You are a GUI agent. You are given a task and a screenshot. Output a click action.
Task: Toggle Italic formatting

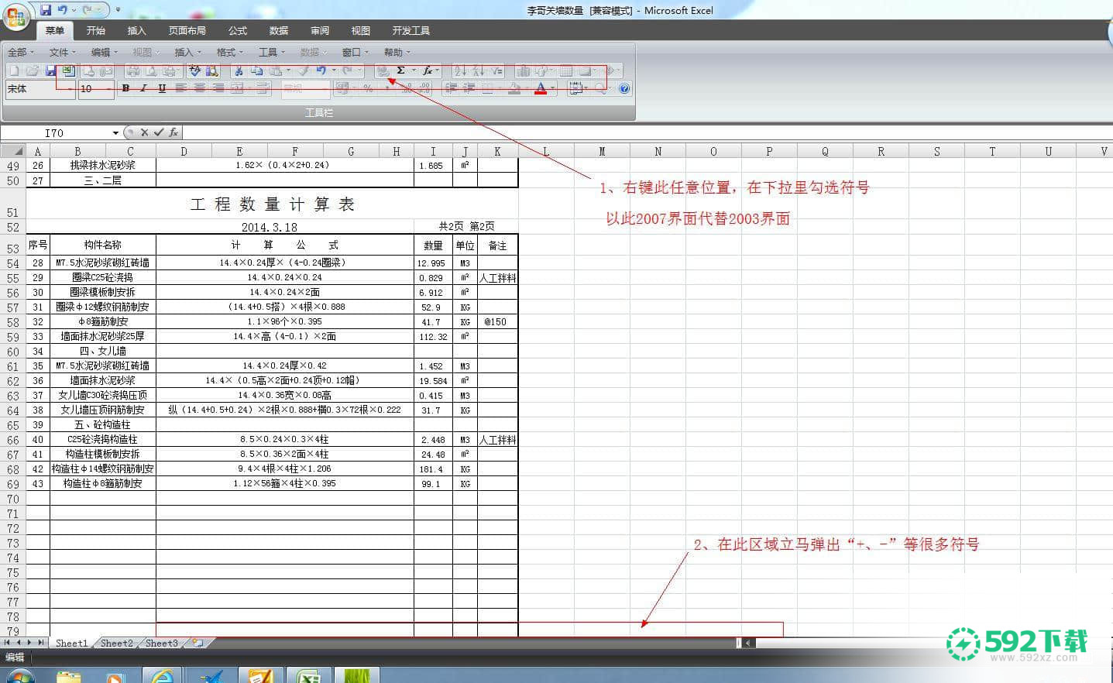click(143, 88)
